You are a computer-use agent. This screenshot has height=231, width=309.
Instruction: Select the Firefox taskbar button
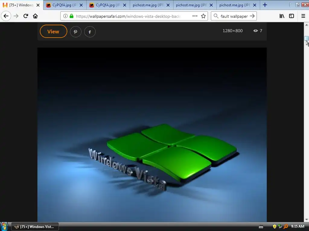point(35,227)
